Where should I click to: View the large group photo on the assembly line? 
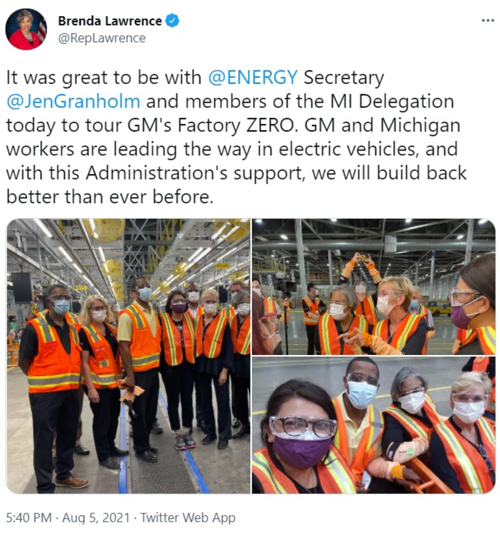point(129,356)
